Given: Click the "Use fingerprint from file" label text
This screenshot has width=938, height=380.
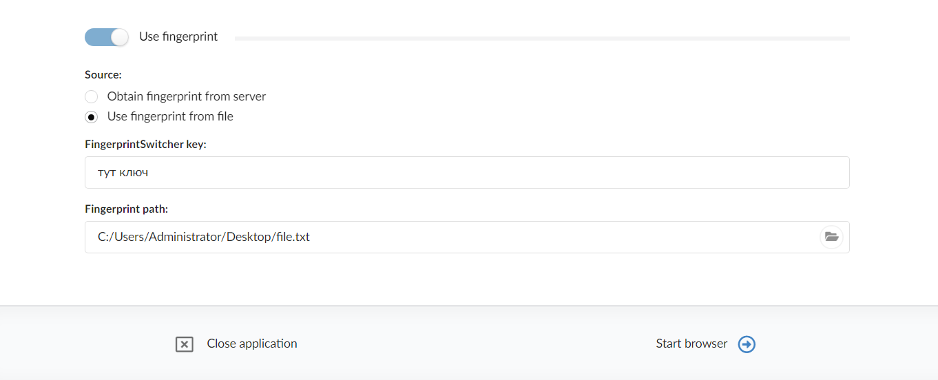Looking at the screenshot, I should coord(170,116).
